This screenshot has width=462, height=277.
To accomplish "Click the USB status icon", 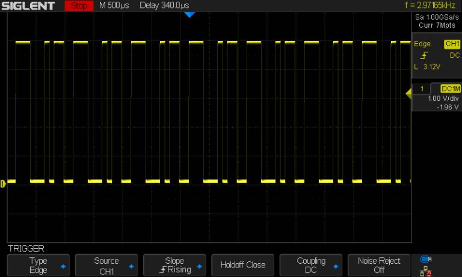I will coord(427,259).
